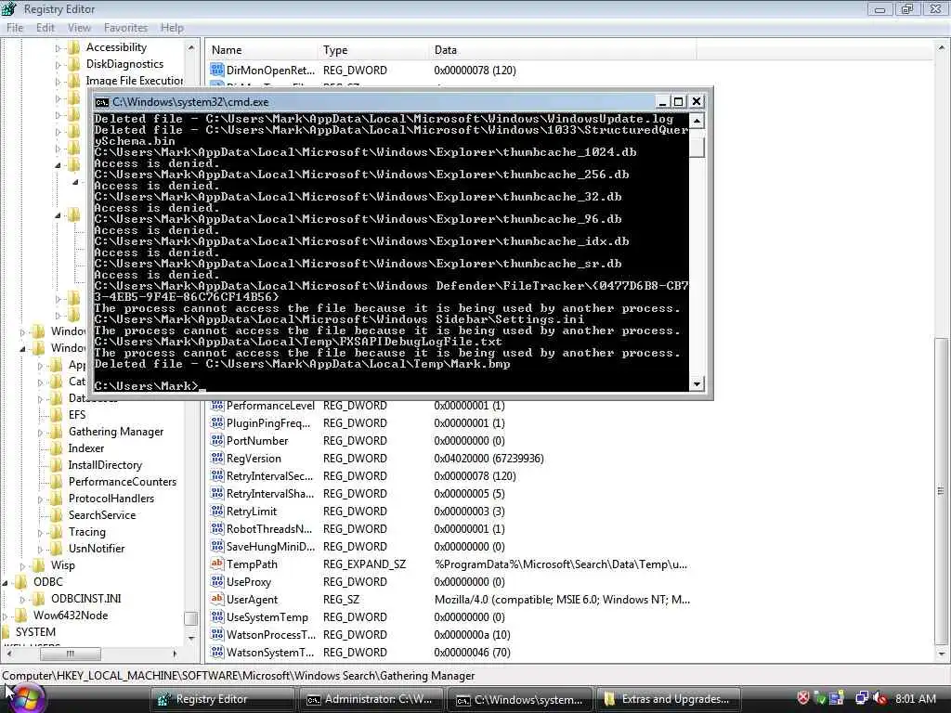Expand the ProtocolHandlers key
951x713 pixels.
coord(41,499)
